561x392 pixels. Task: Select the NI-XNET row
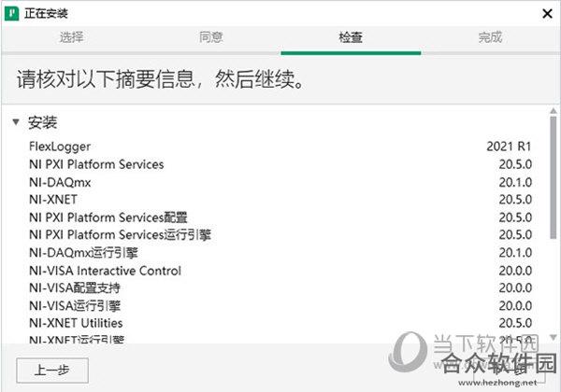280,199
